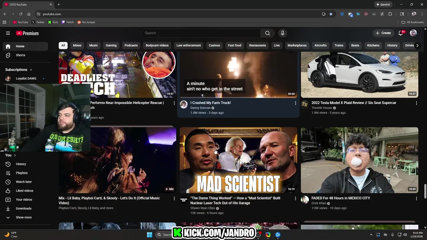The width and height of the screenshot is (427, 240).
Task: Open the YouTube hamburger guide menu
Action: pyautogui.click(x=8, y=33)
